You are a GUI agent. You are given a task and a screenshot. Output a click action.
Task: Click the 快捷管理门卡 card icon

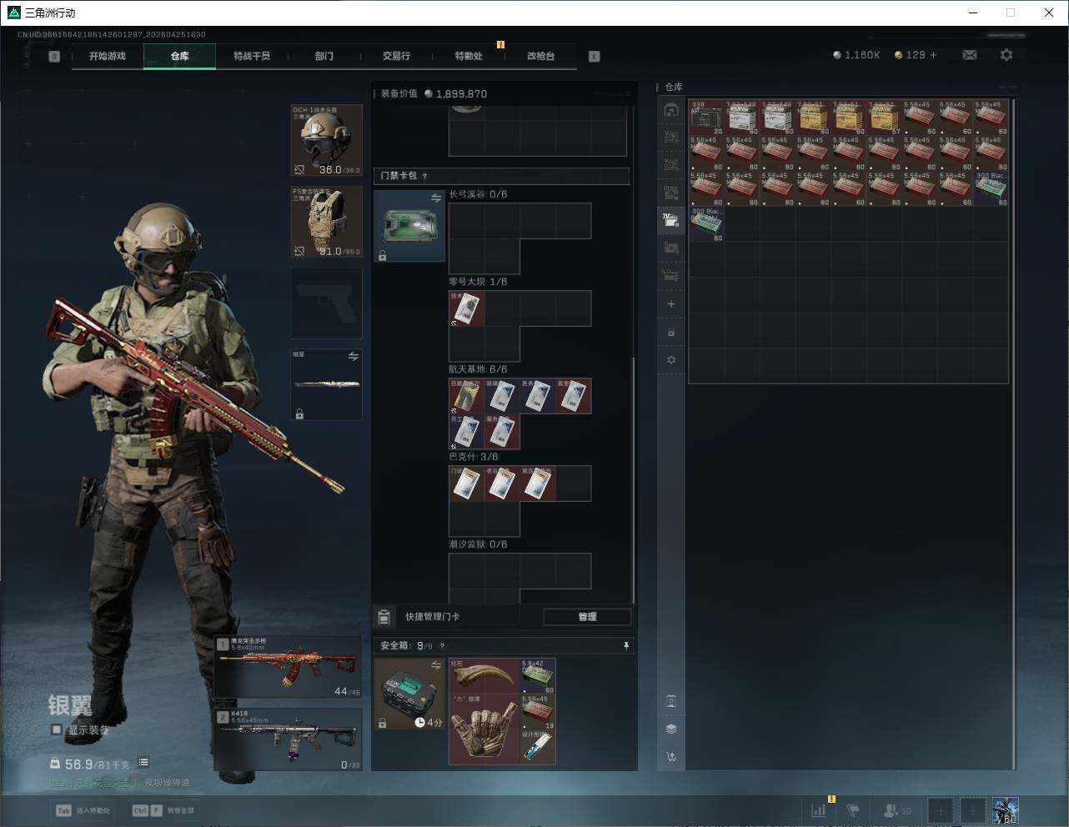click(x=384, y=617)
